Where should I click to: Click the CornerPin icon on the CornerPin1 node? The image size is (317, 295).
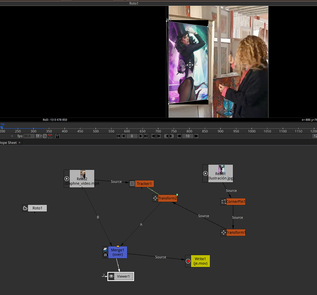click(224, 201)
